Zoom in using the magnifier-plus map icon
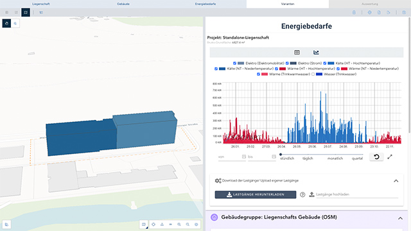411x231 pixels. point(179,225)
